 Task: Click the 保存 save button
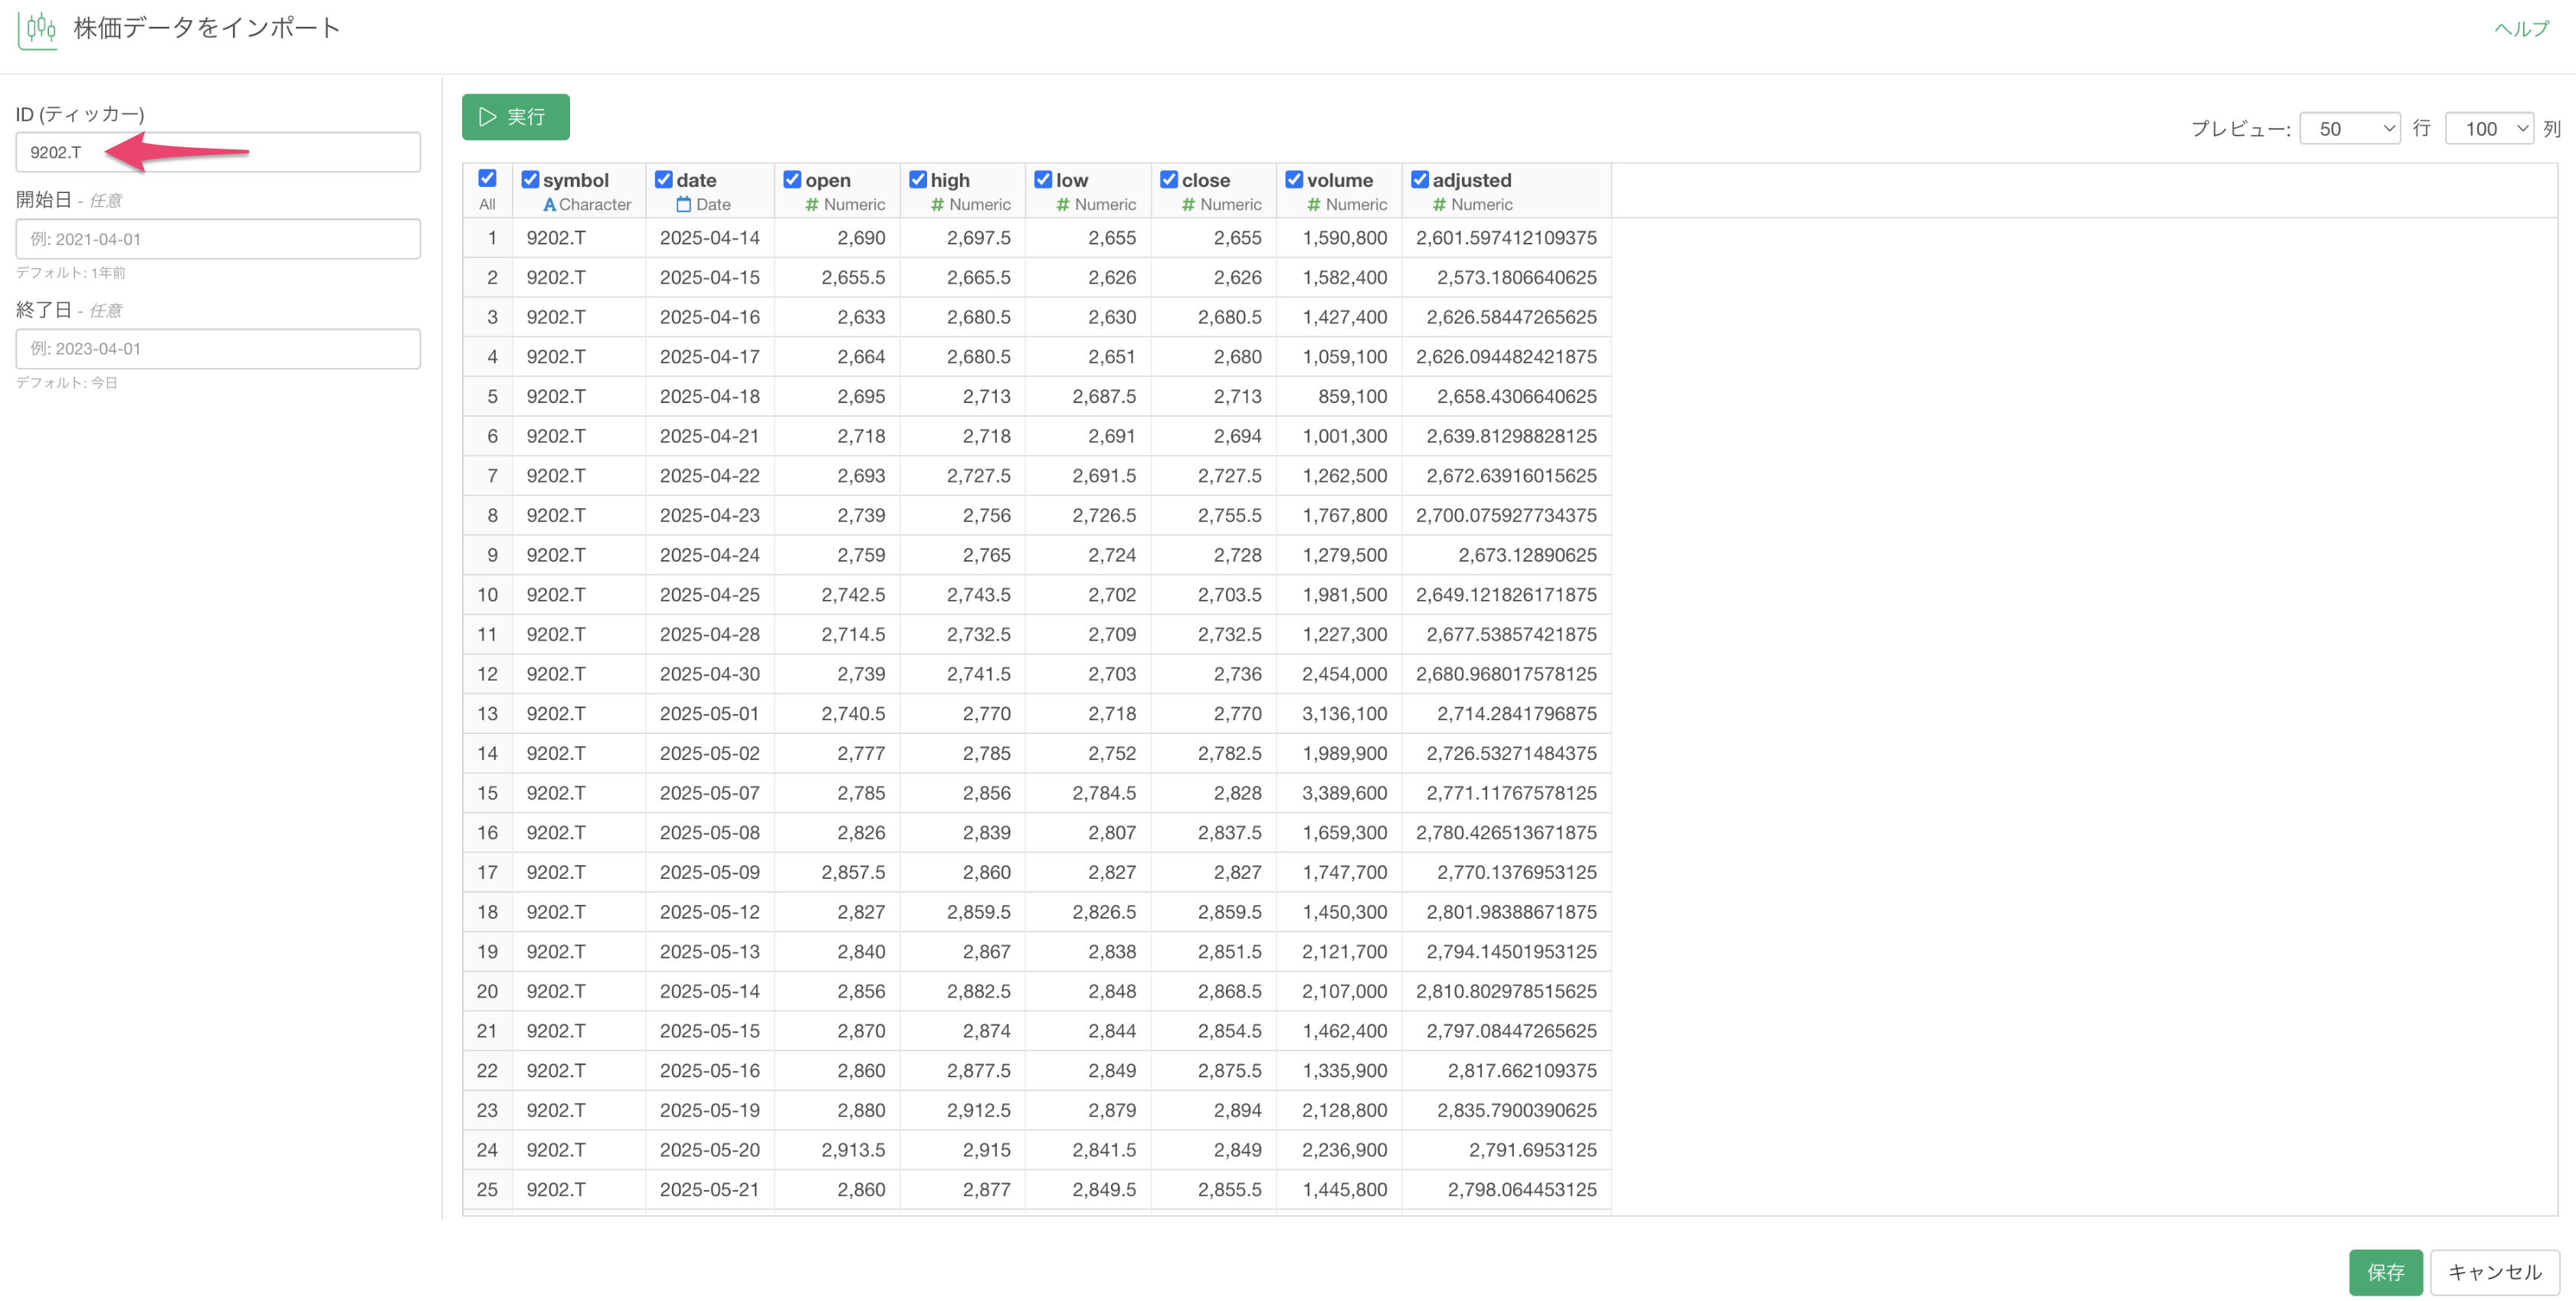point(2385,1272)
